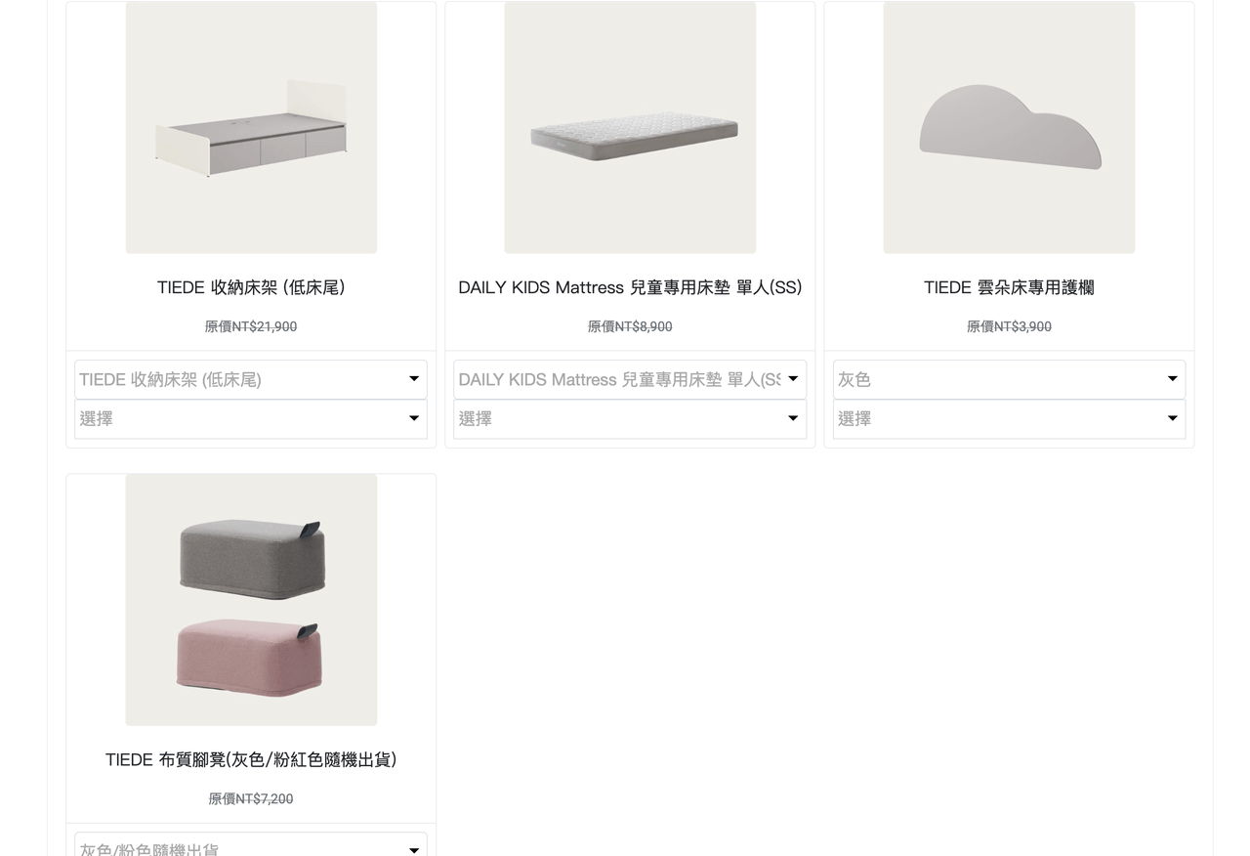Image resolution: width=1250 pixels, height=856 pixels.
Task: Click the 原價NT$3,900 price text
Action: click(x=1009, y=326)
